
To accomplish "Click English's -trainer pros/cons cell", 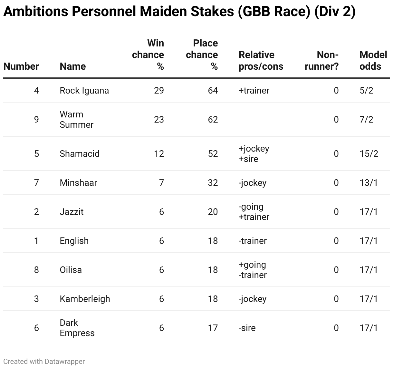I will 253,241.
